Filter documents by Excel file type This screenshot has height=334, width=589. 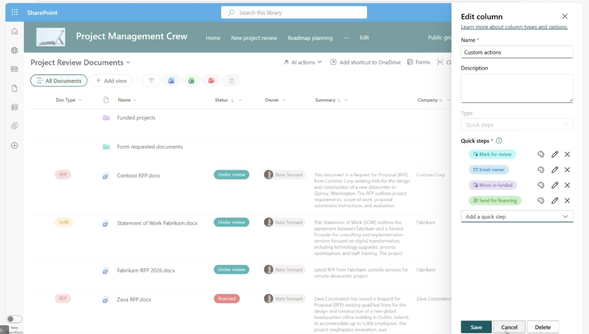[191, 81]
